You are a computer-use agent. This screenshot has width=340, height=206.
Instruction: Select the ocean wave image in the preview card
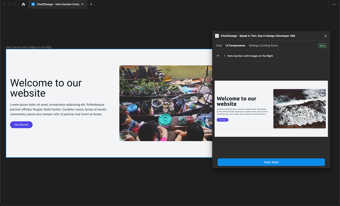[299, 108]
